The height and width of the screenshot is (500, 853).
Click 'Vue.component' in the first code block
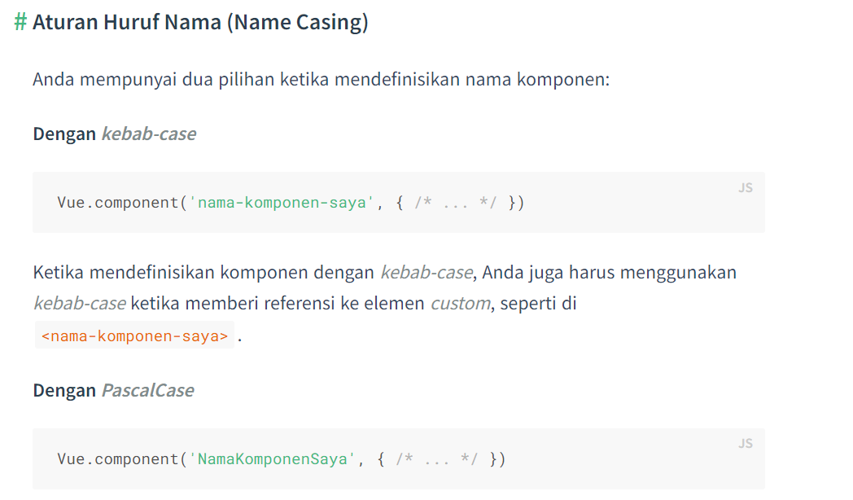(x=117, y=203)
